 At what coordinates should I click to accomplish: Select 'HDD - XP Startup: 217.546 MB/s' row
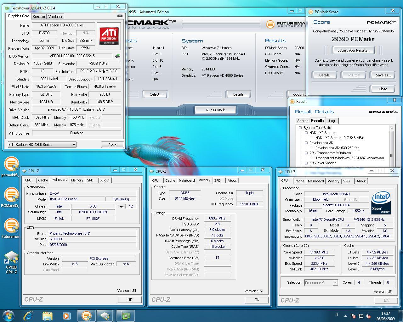[x=340, y=138]
